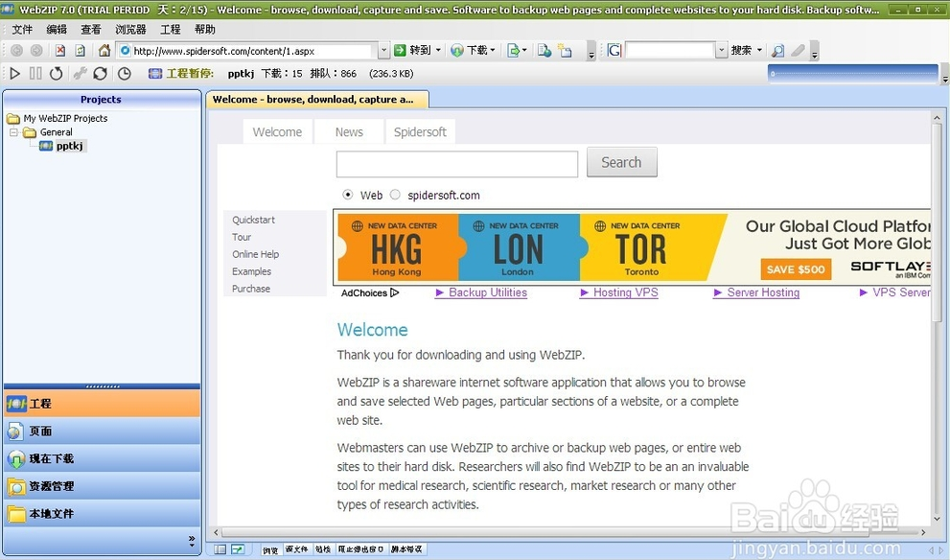The image size is (950, 560).
Task: Click the pause icon in the project toolbar
Action: click(35, 74)
